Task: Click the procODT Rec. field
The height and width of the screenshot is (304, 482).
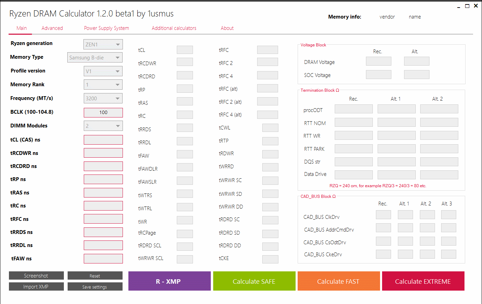Action: [x=354, y=109]
